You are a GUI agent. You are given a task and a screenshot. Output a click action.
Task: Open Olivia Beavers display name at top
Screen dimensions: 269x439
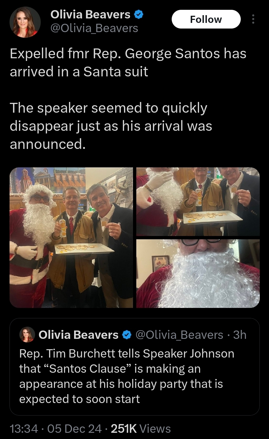tap(90, 14)
